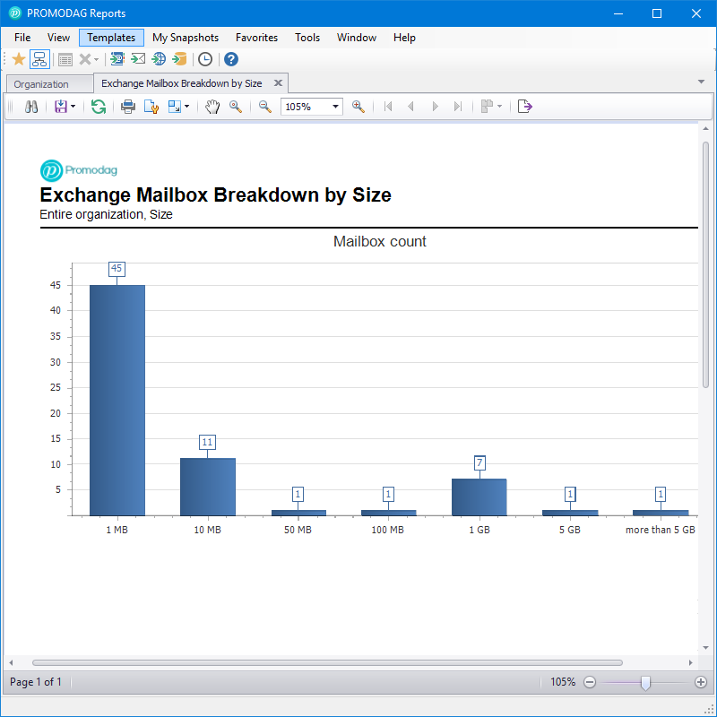The image size is (717, 717).
Task: Expand the save button dropdown arrow
Action: [73, 107]
